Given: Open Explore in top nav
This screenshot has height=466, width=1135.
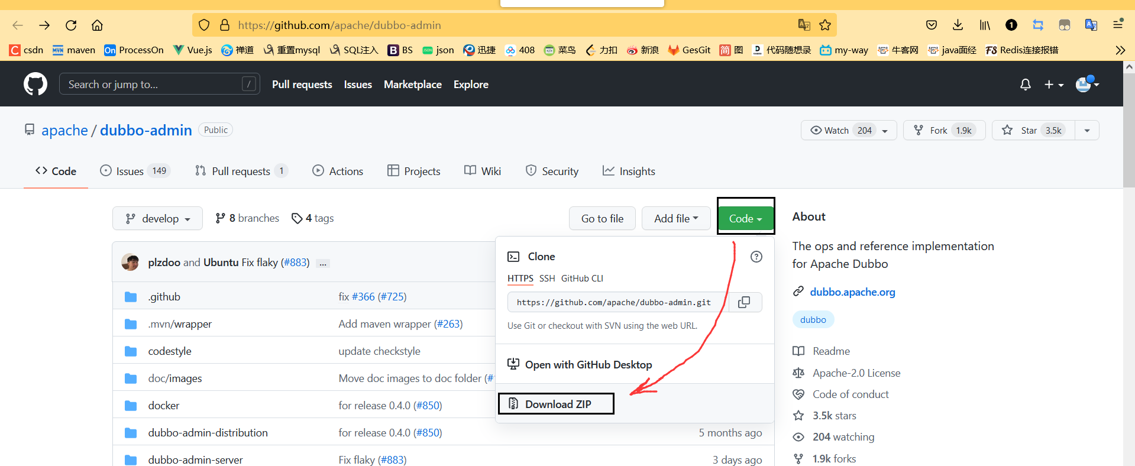Looking at the screenshot, I should pyautogui.click(x=471, y=85).
